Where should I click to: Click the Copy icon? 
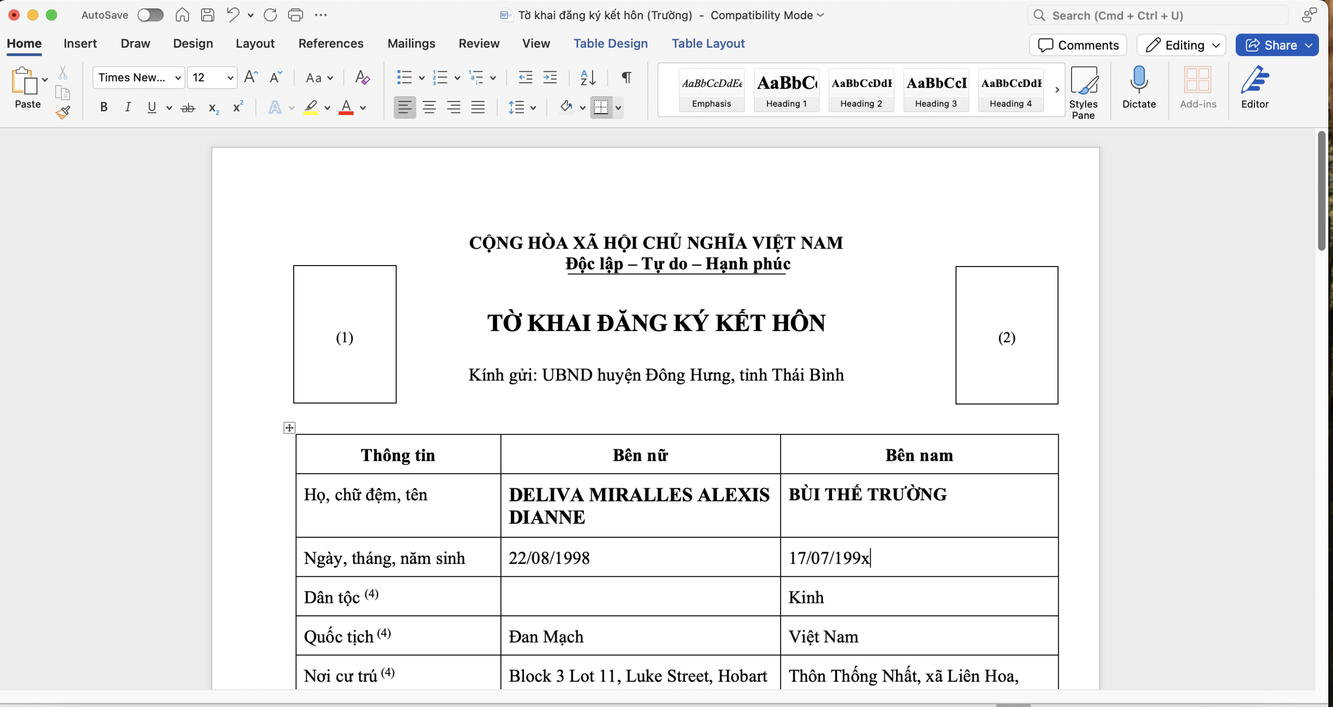click(62, 93)
